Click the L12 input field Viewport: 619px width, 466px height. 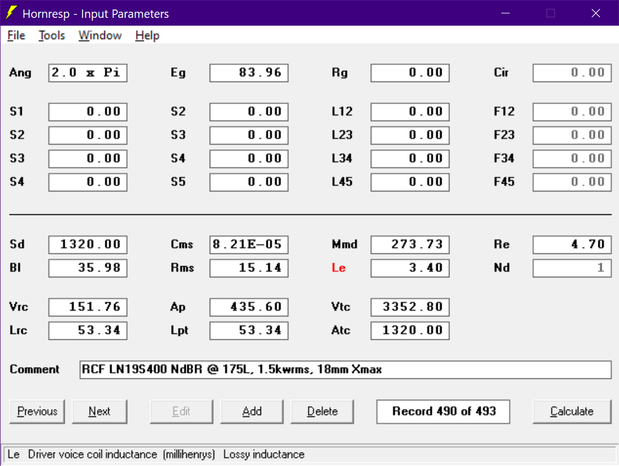[x=410, y=112]
